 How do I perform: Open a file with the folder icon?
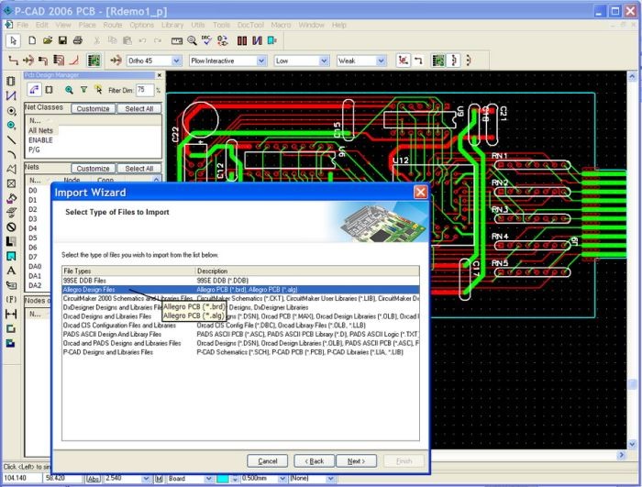[x=48, y=40]
